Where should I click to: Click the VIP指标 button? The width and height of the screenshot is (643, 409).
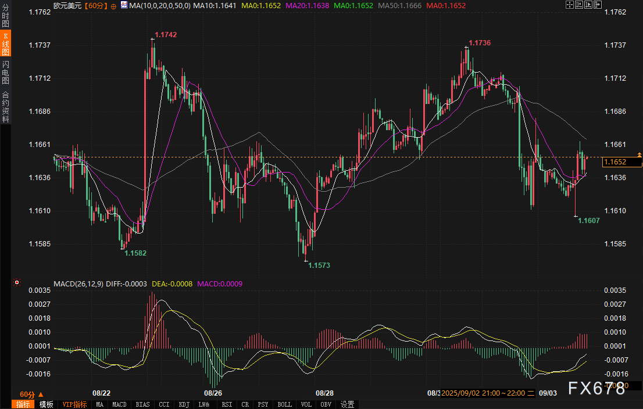pos(74,404)
